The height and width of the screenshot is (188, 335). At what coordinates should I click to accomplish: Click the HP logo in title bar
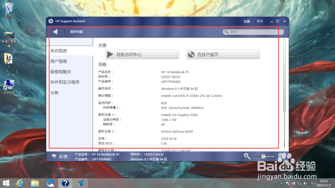pyautogui.click(x=51, y=21)
